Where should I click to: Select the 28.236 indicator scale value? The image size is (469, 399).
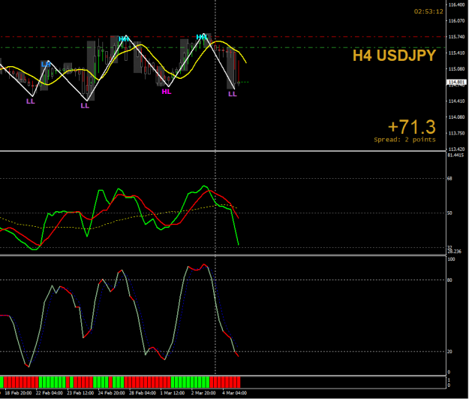click(454, 252)
